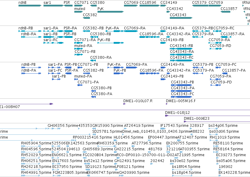The image size is (250, 177).
Task: Select the CG18596-PA protein feature
Action: [x=150, y=73]
